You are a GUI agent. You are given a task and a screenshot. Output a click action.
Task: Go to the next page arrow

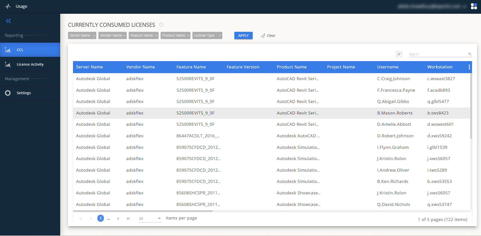[118, 218]
